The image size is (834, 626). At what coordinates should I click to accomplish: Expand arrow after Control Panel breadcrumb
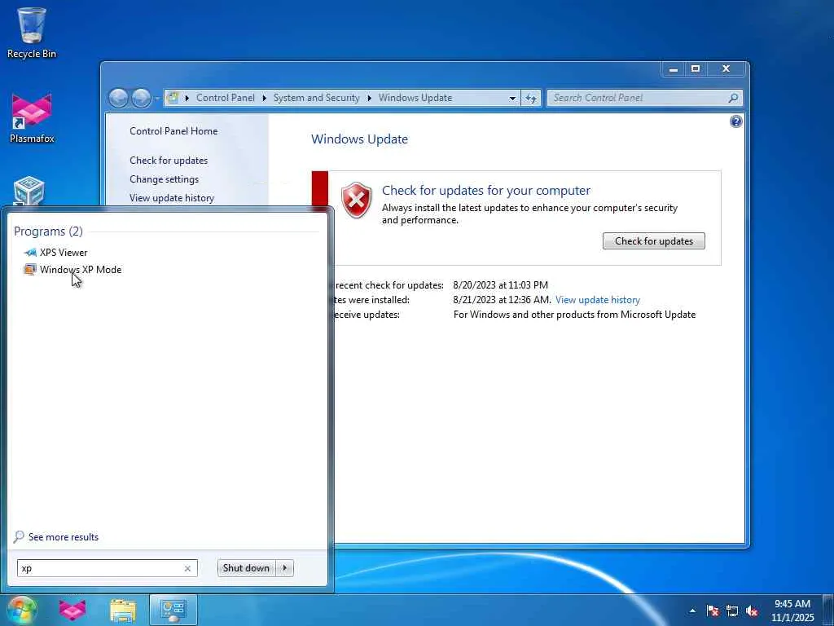[264, 98]
